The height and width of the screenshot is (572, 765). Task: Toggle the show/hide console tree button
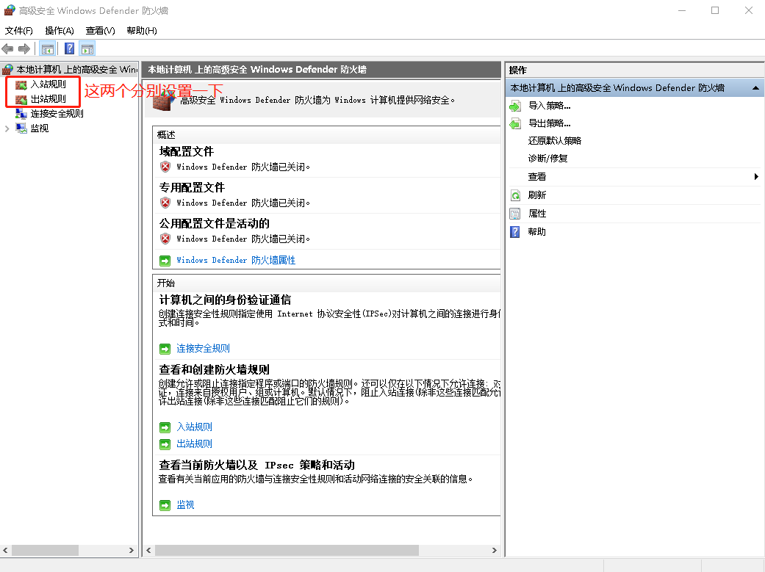tap(48, 49)
